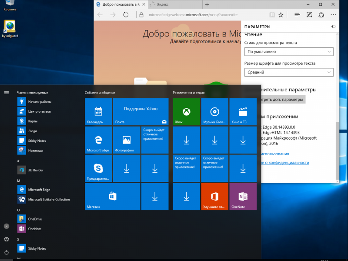Click the Share icon in Edge toolbar

(x=321, y=15)
